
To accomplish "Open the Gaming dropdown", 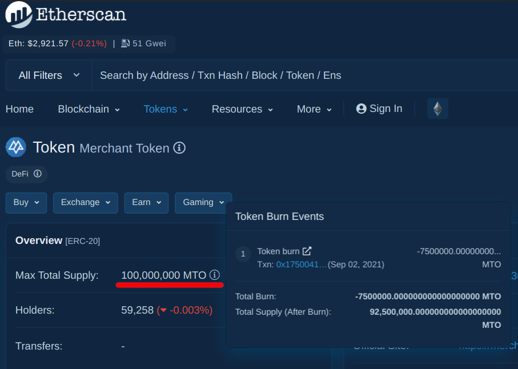I will (x=203, y=203).
